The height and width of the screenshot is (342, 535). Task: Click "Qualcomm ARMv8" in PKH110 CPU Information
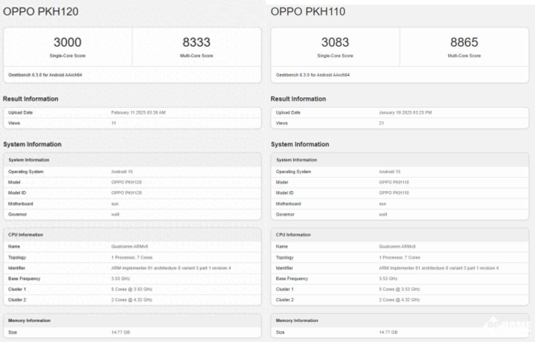tap(397, 247)
